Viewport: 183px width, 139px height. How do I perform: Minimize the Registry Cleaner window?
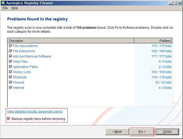[171, 3]
